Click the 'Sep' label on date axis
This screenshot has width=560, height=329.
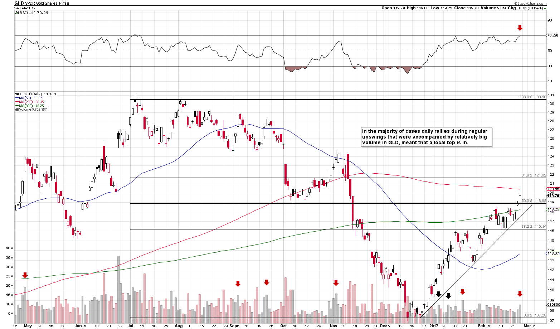[233, 326]
